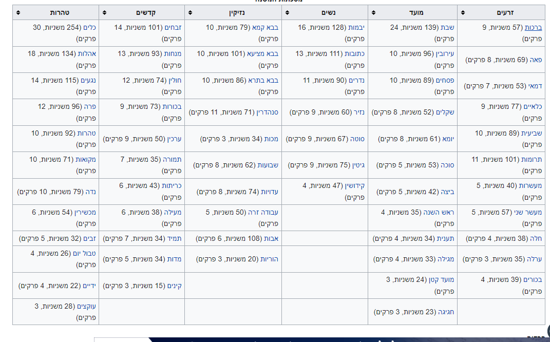
Task: Open the קידושין tractate link
Action: [355, 185]
